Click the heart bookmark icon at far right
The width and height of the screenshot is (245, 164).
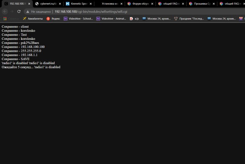(241, 19)
